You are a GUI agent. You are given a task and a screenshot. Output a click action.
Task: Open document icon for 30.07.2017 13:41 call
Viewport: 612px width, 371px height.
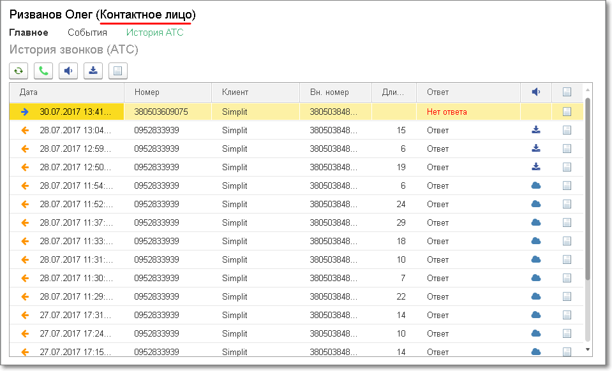coord(567,112)
